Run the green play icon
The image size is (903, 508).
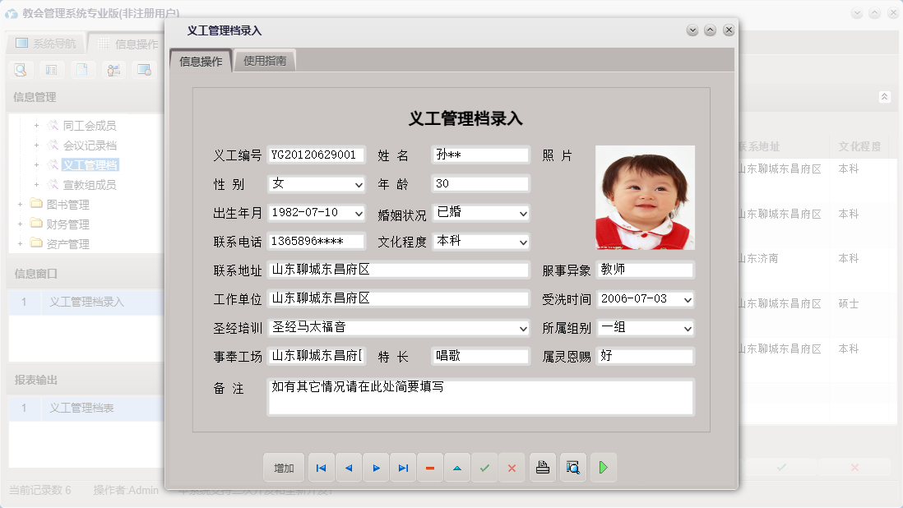(603, 467)
